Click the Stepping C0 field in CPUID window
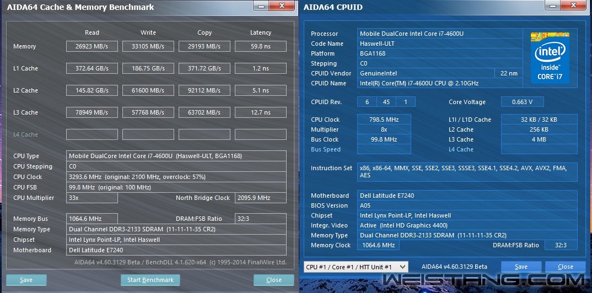The image size is (592, 293). (440, 63)
